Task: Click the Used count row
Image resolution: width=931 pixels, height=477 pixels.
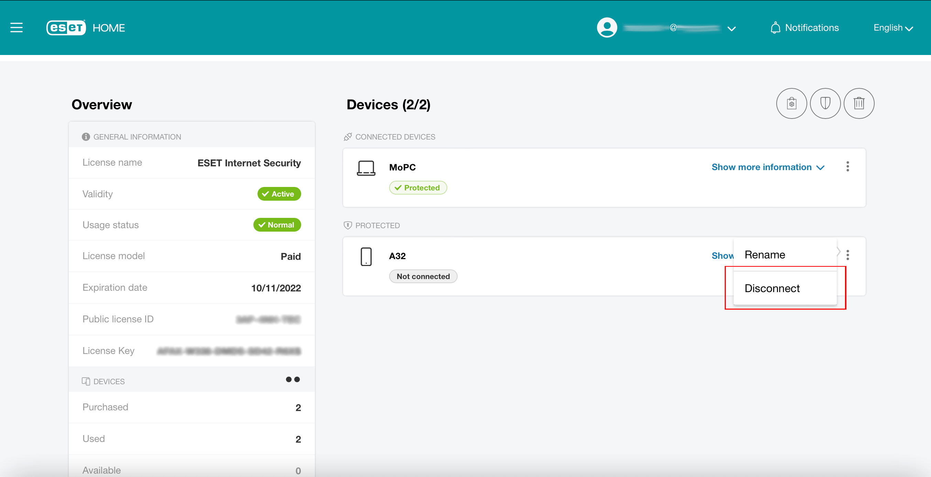Action: 191,439
